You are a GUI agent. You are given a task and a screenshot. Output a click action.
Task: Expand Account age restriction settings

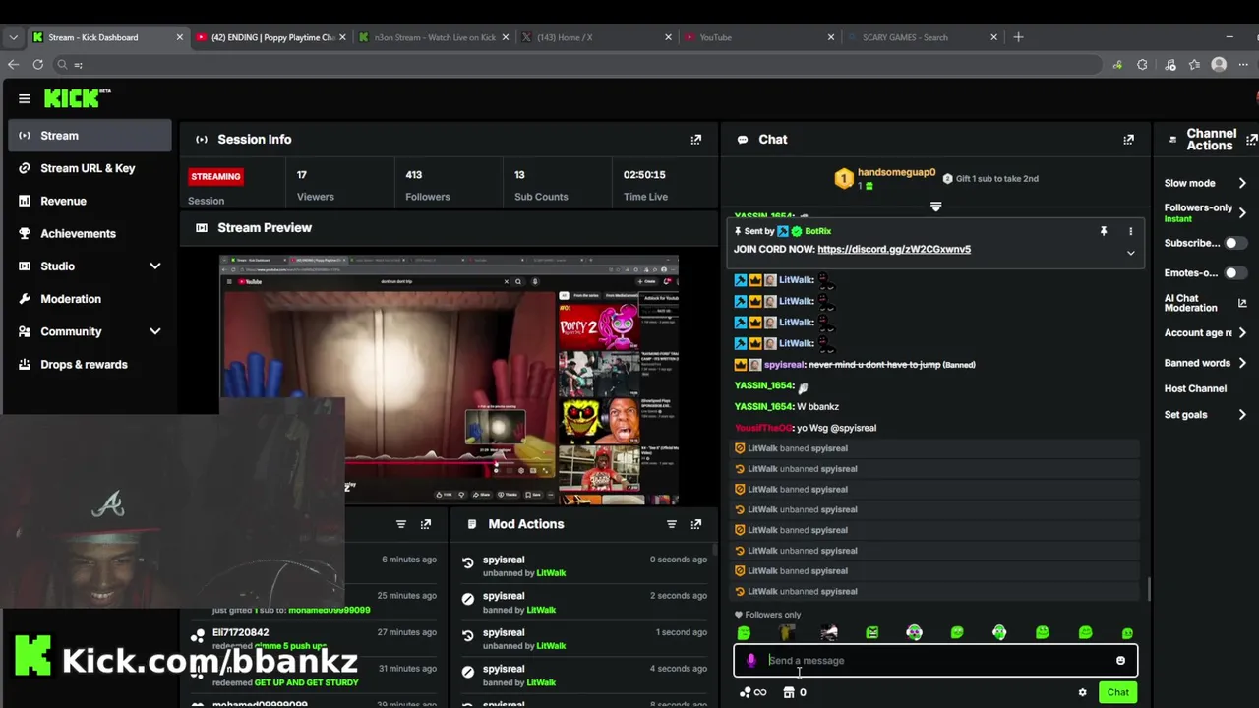coord(1242,333)
